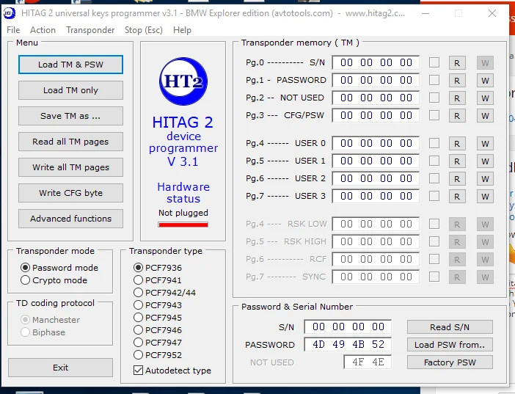Open the Help menu

click(x=182, y=30)
